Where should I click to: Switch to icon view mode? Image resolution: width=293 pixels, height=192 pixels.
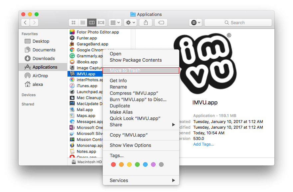(x=73, y=22)
